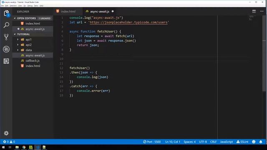Open Chrome from the taskbar

coord(24,147)
